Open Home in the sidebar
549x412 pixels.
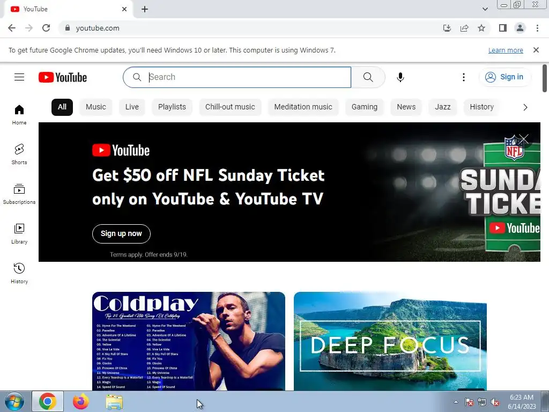click(x=19, y=115)
